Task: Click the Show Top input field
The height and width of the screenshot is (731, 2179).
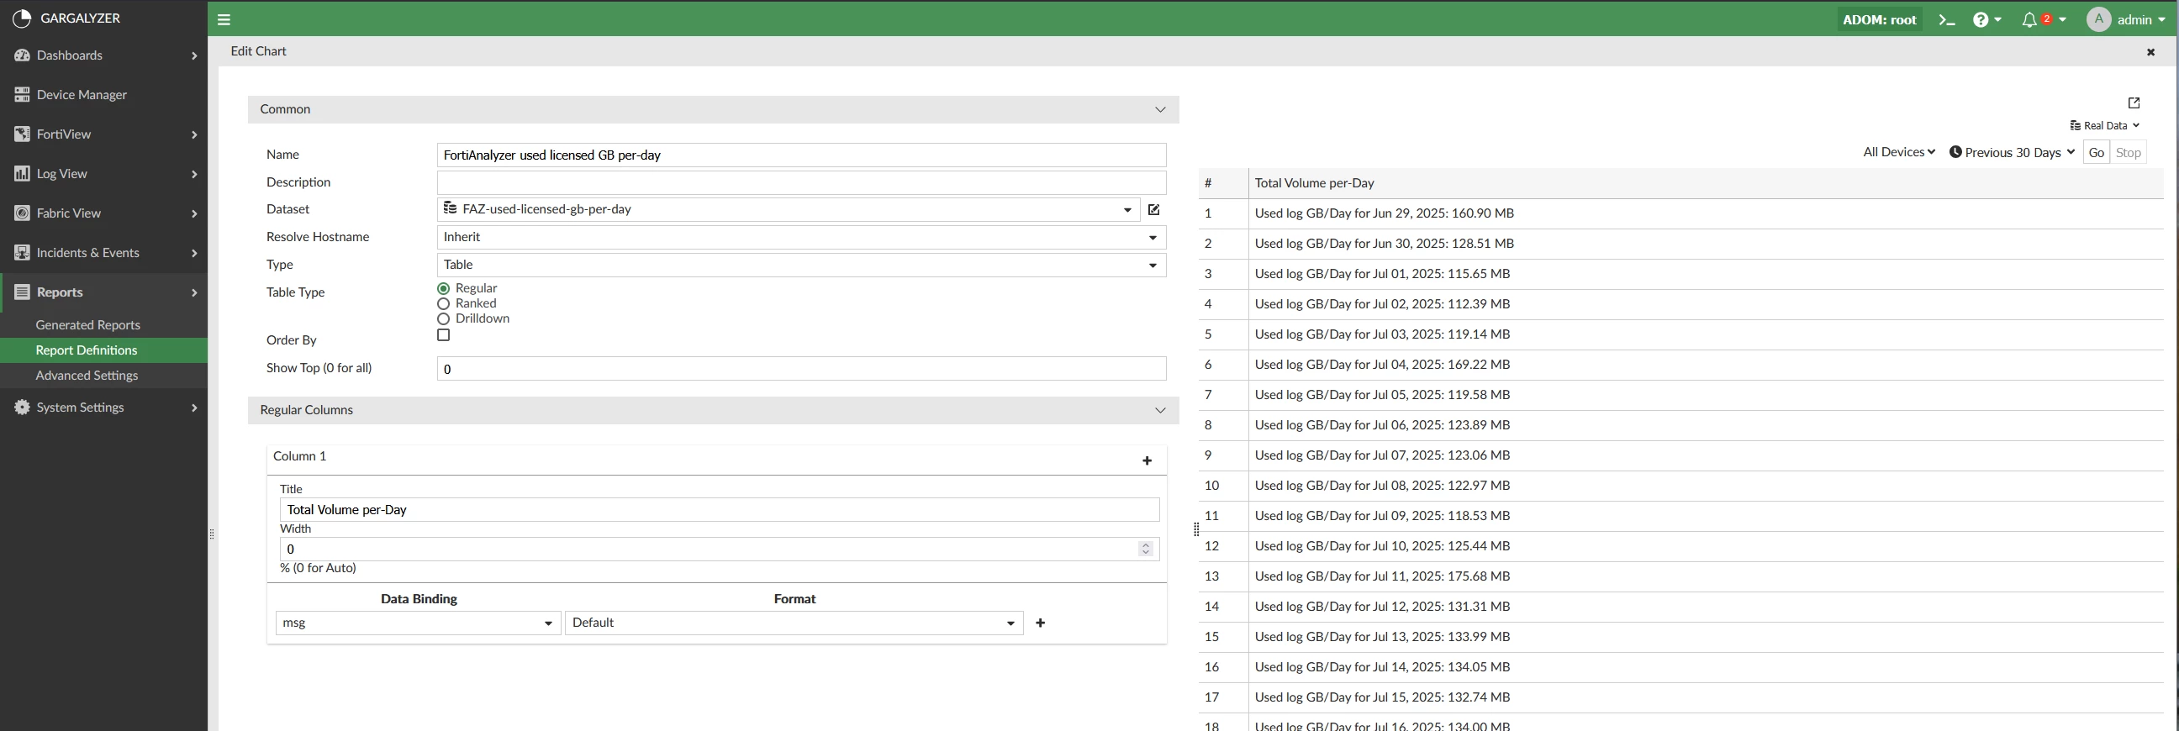Action: (801, 370)
